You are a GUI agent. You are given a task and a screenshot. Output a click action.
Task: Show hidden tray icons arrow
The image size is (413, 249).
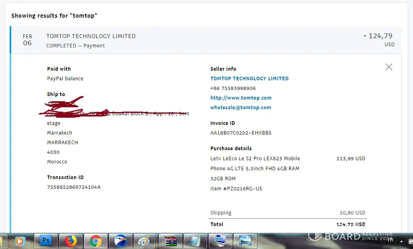(x=401, y=241)
